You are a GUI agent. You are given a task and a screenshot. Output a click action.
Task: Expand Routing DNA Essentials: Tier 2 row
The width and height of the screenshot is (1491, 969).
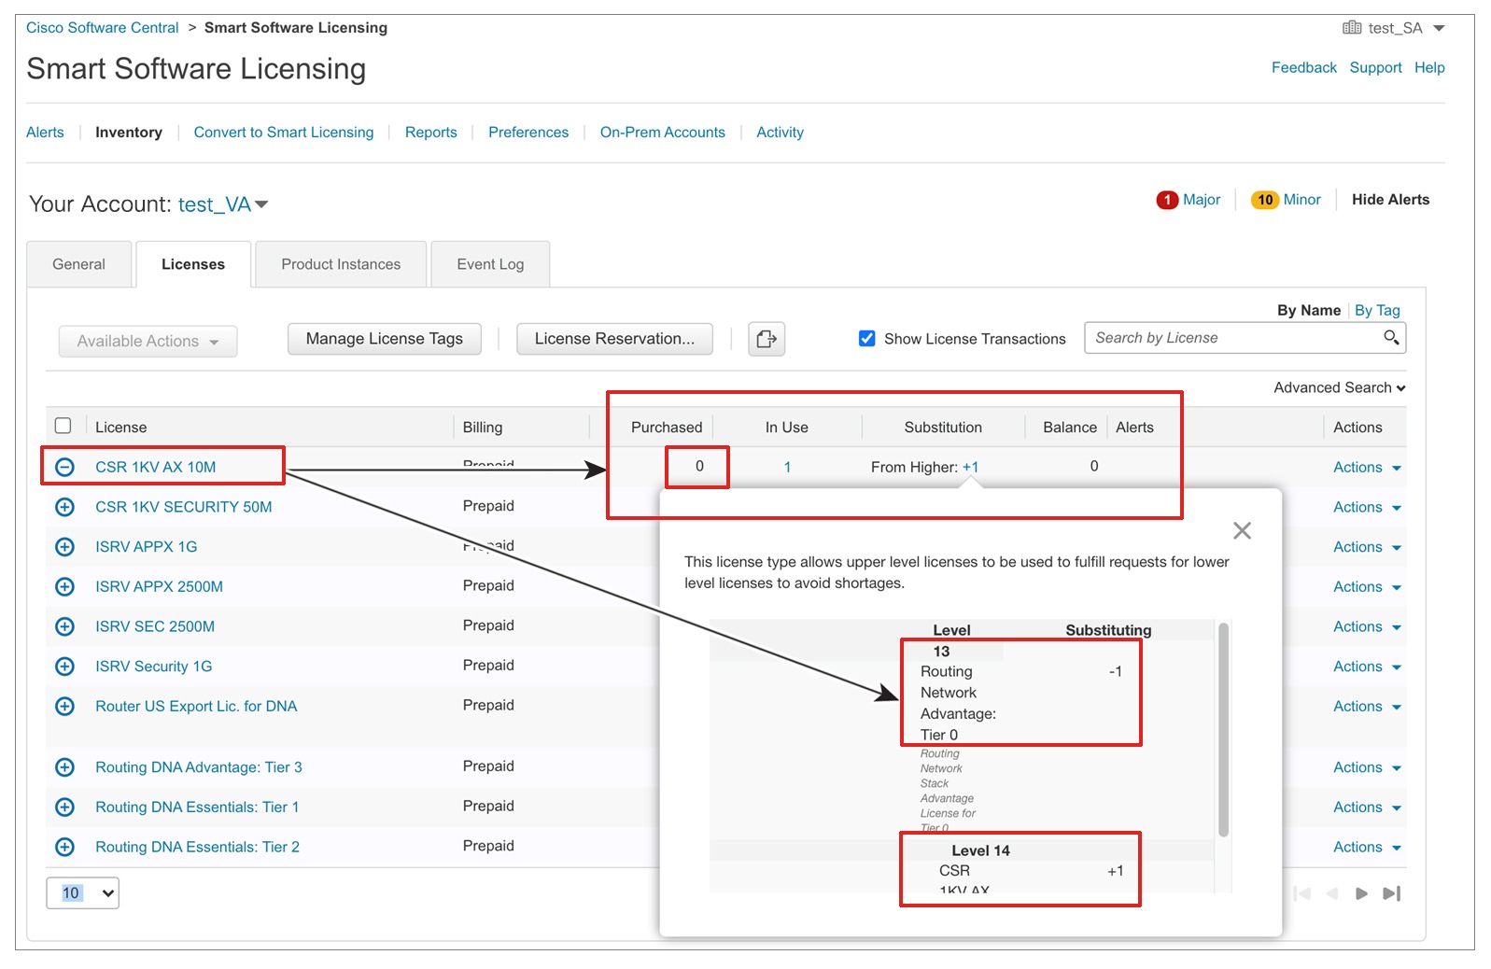click(x=64, y=847)
